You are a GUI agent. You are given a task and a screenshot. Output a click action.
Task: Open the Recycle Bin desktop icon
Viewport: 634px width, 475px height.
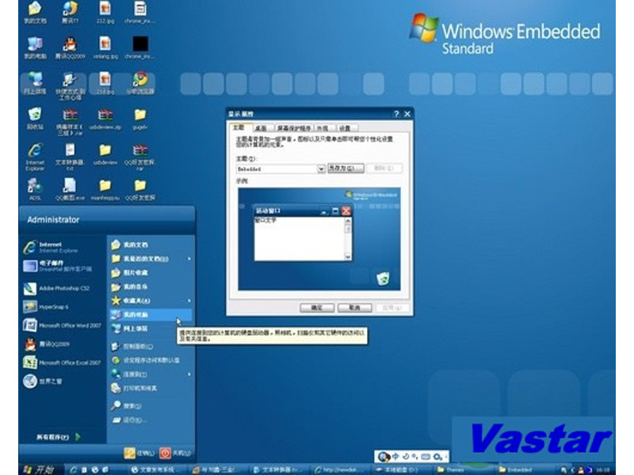click(x=35, y=119)
